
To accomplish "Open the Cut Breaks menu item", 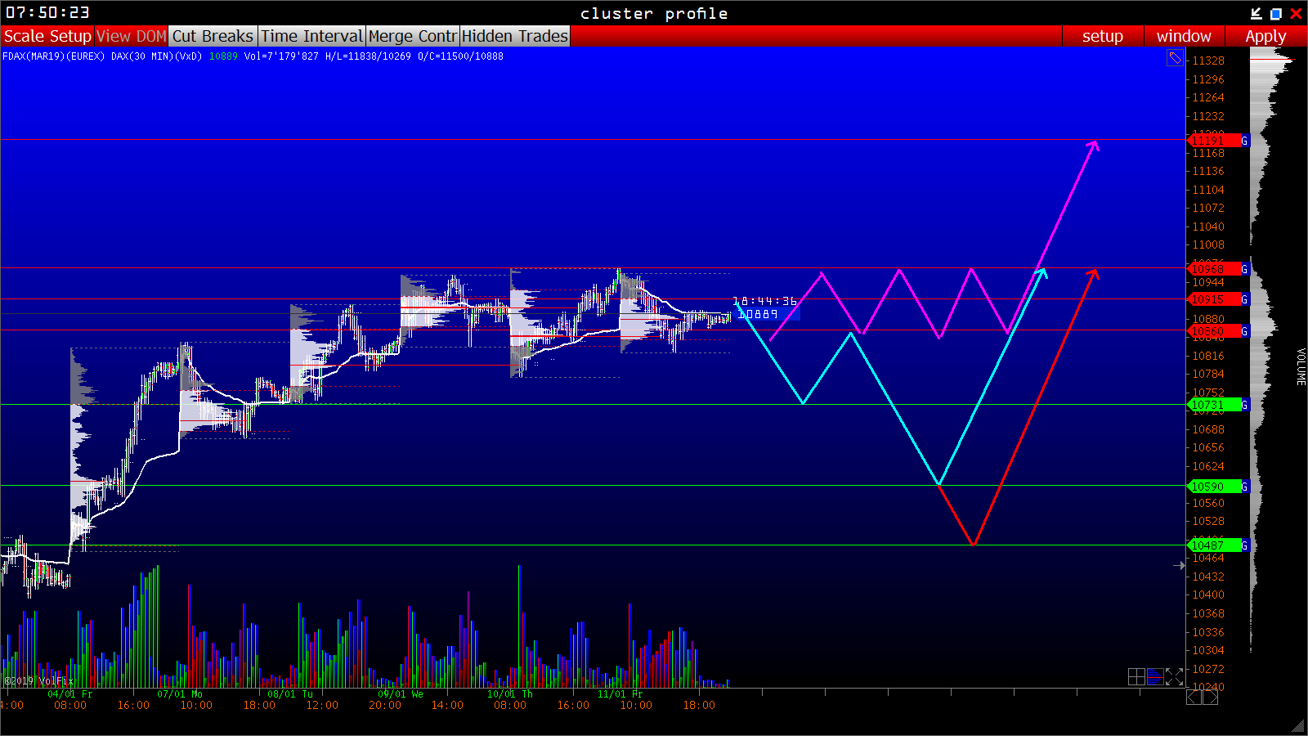I will tap(213, 36).
